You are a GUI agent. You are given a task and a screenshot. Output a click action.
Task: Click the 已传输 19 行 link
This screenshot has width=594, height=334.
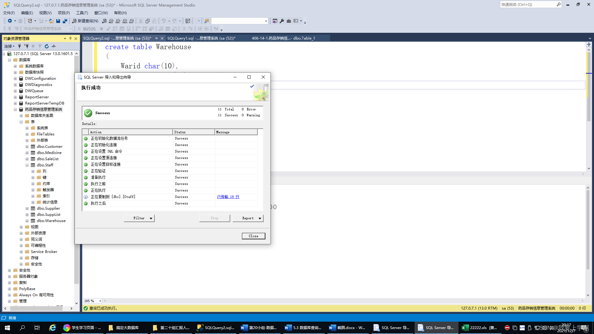pyautogui.click(x=228, y=197)
